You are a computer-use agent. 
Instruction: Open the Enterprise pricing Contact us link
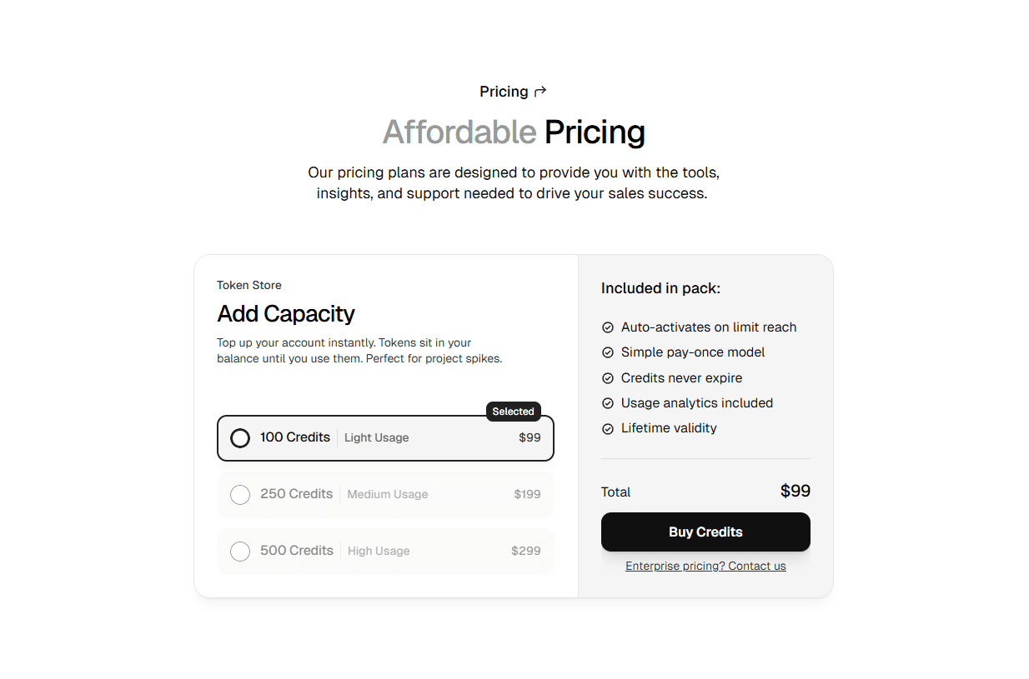[705, 566]
